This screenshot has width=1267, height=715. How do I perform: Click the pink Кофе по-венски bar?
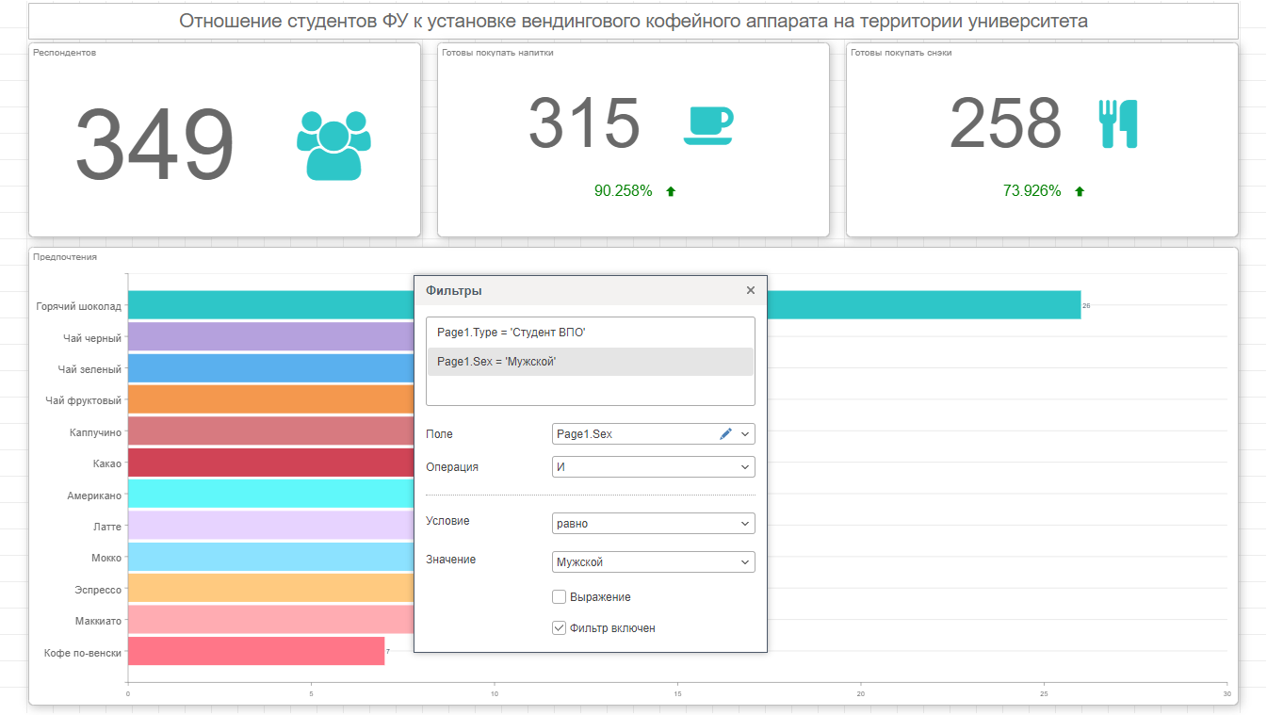(x=255, y=651)
